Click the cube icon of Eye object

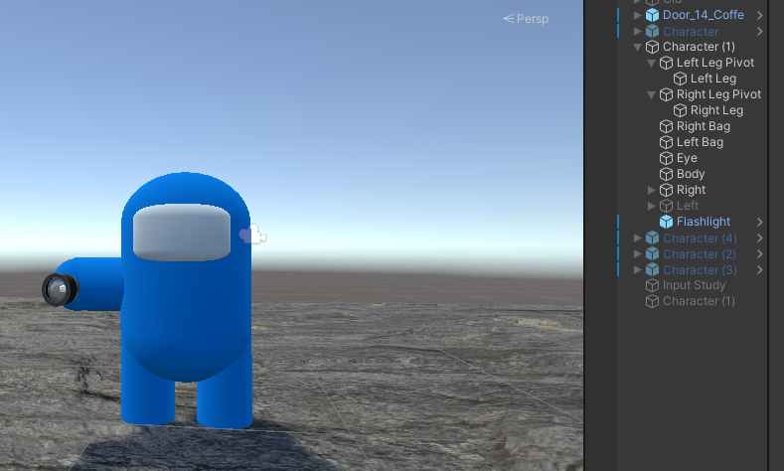point(666,158)
